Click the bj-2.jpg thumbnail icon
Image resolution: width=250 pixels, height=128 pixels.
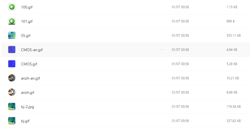(12, 106)
